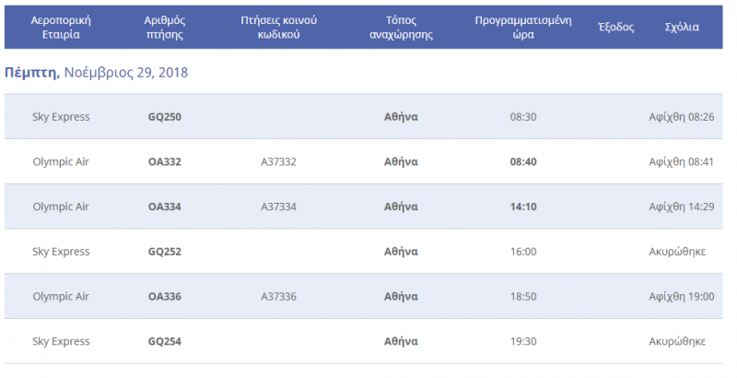This screenshot has width=737, height=378.
Task: Click the Αφίχθη 14:29 status text
Action: [682, 207]
